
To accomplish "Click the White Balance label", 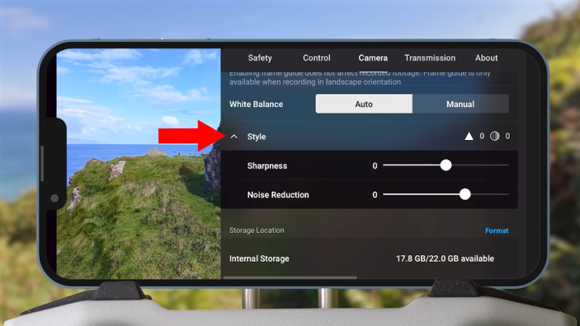I will pos(256,104).
